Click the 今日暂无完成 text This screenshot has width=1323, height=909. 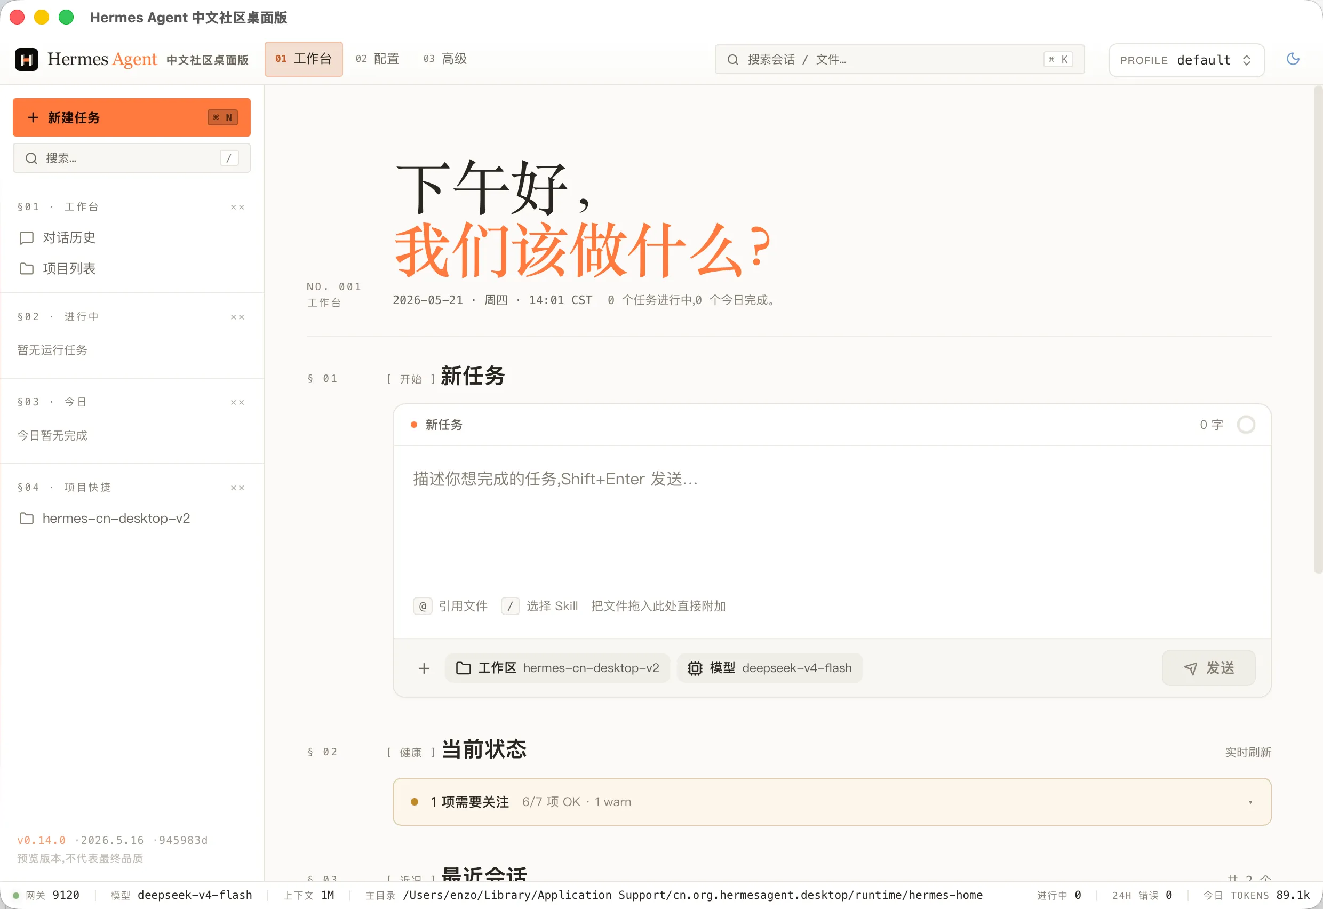tap(52, 436)
